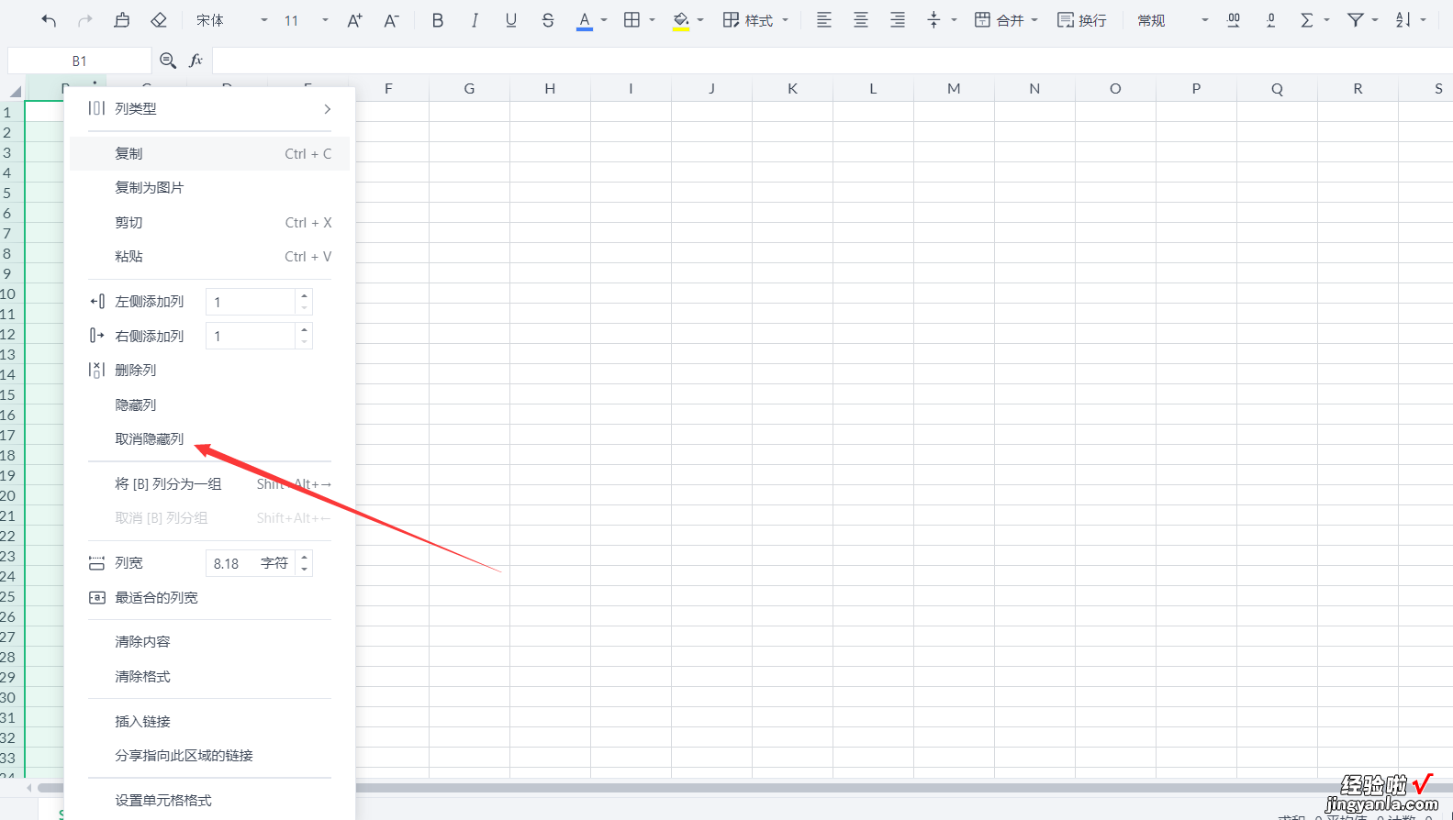Click the zoom magnifier icon beside name box
1453x820 pixels.
click(168, 61)
